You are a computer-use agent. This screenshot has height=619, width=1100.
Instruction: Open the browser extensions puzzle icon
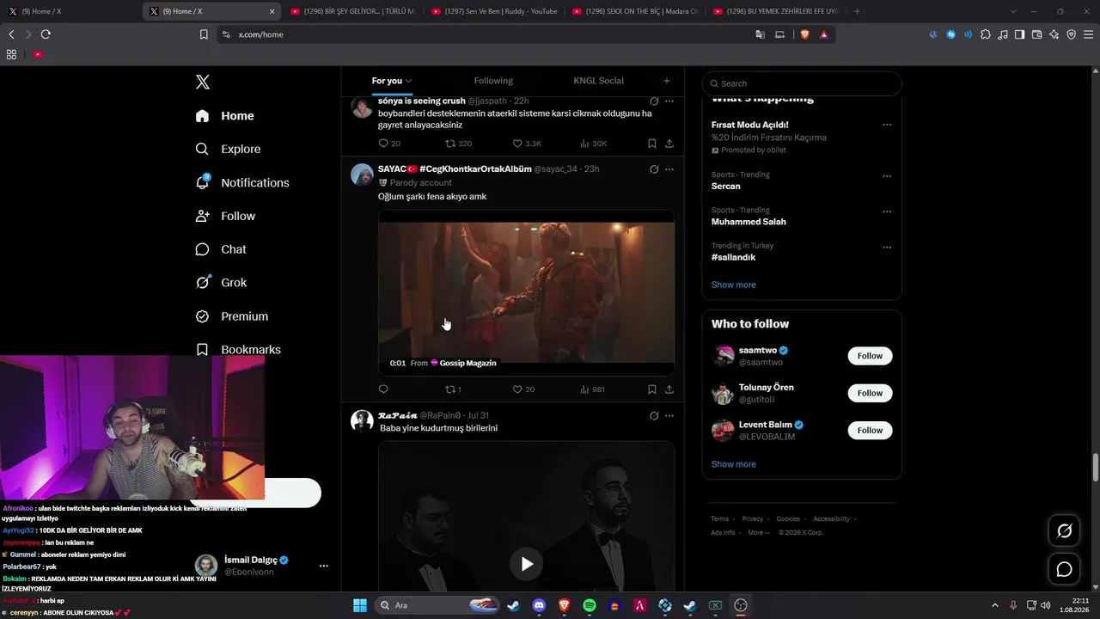986,34
